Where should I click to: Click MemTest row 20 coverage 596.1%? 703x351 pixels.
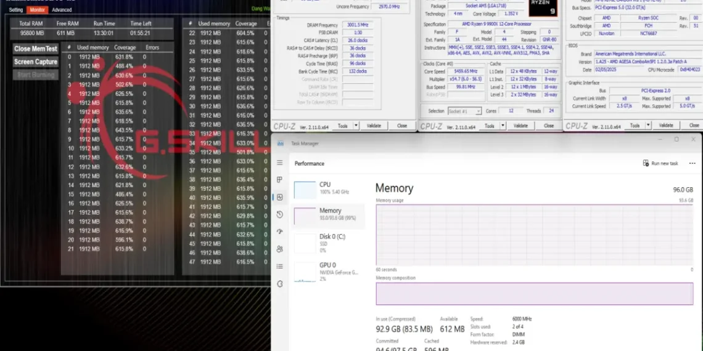pyautogui.click(x=124, y=240)
